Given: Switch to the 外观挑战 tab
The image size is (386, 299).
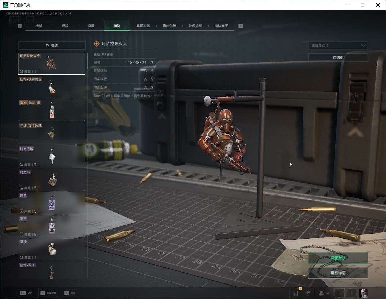Looking at the screenshot, I should point(195,26).
